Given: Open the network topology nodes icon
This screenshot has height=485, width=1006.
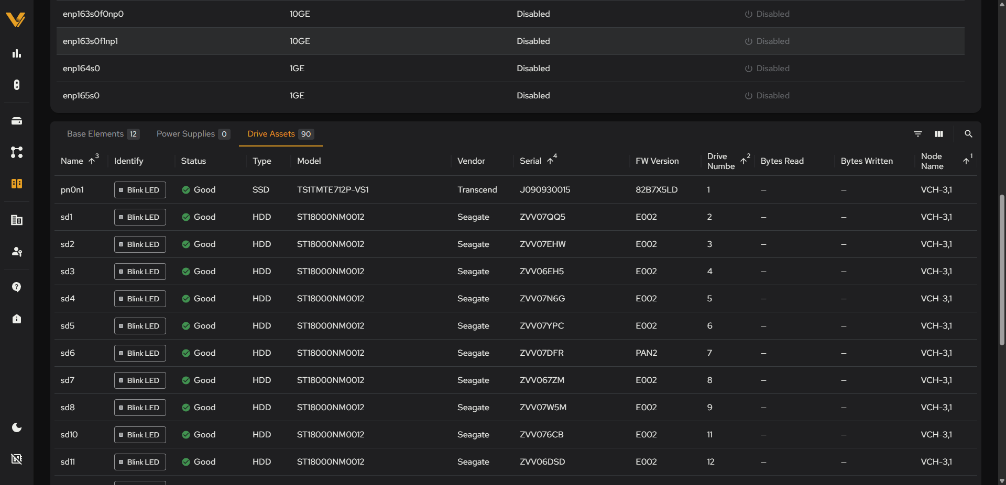Looking at the screenshot, I should pyautogui.click(x=17, y=152).
